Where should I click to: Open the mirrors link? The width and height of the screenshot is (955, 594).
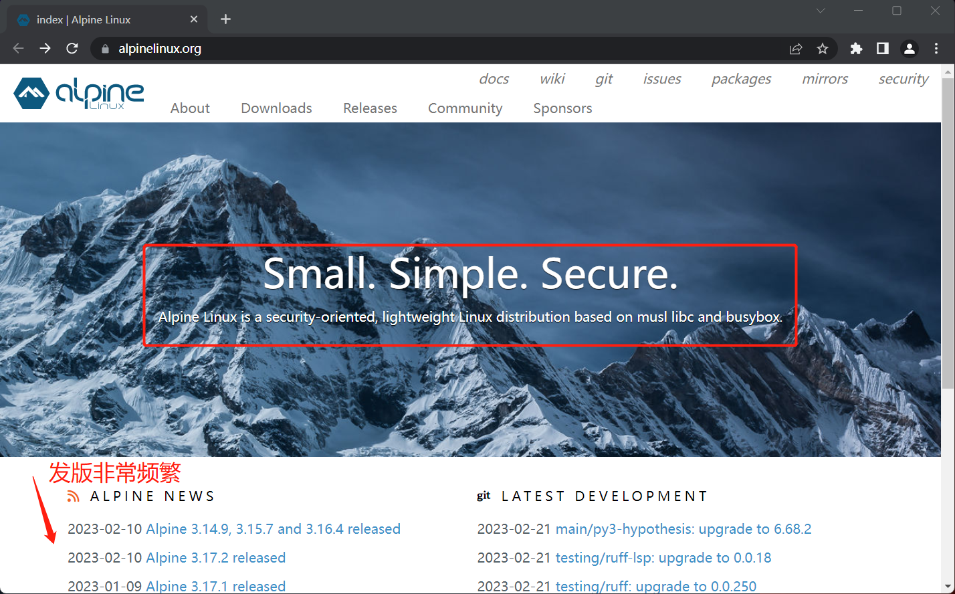pyautogui.click(x=825, y=79)
